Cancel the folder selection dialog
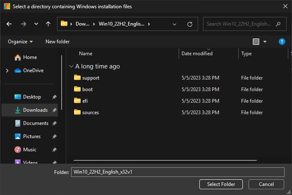Screen dimensions: 292x195 [266, 184]
